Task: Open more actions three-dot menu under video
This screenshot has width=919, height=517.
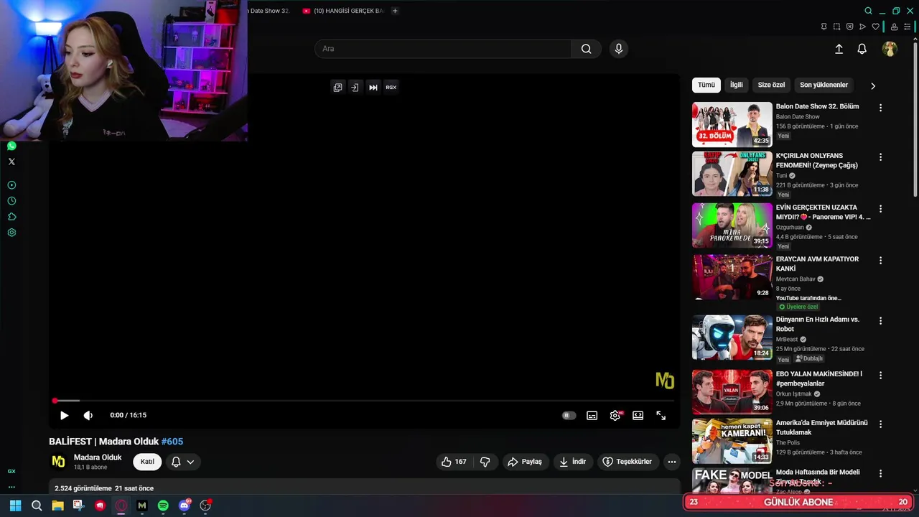Action: click(x=672, y=462)
